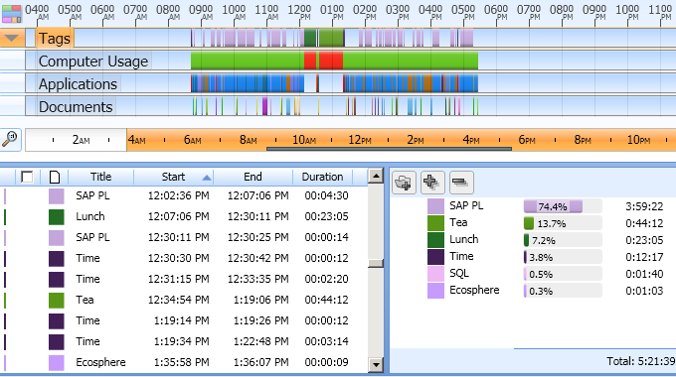This screenshot has width=676, height=377.
Task: Click color swatch of Lunch list row
Action: click(57, 216)
